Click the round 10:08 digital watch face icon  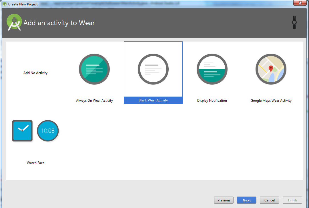[x=48, y=131]
